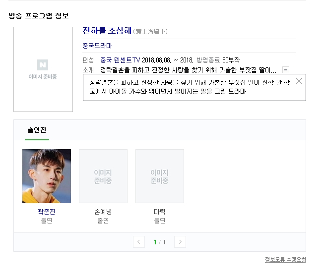Click the 마력 cast name
This screenshot has width=322, height=275.
[x=160, y=212]
